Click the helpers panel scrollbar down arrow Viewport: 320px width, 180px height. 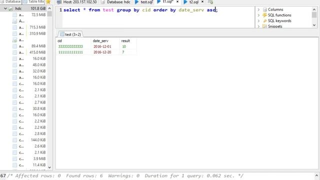[314, 25]
